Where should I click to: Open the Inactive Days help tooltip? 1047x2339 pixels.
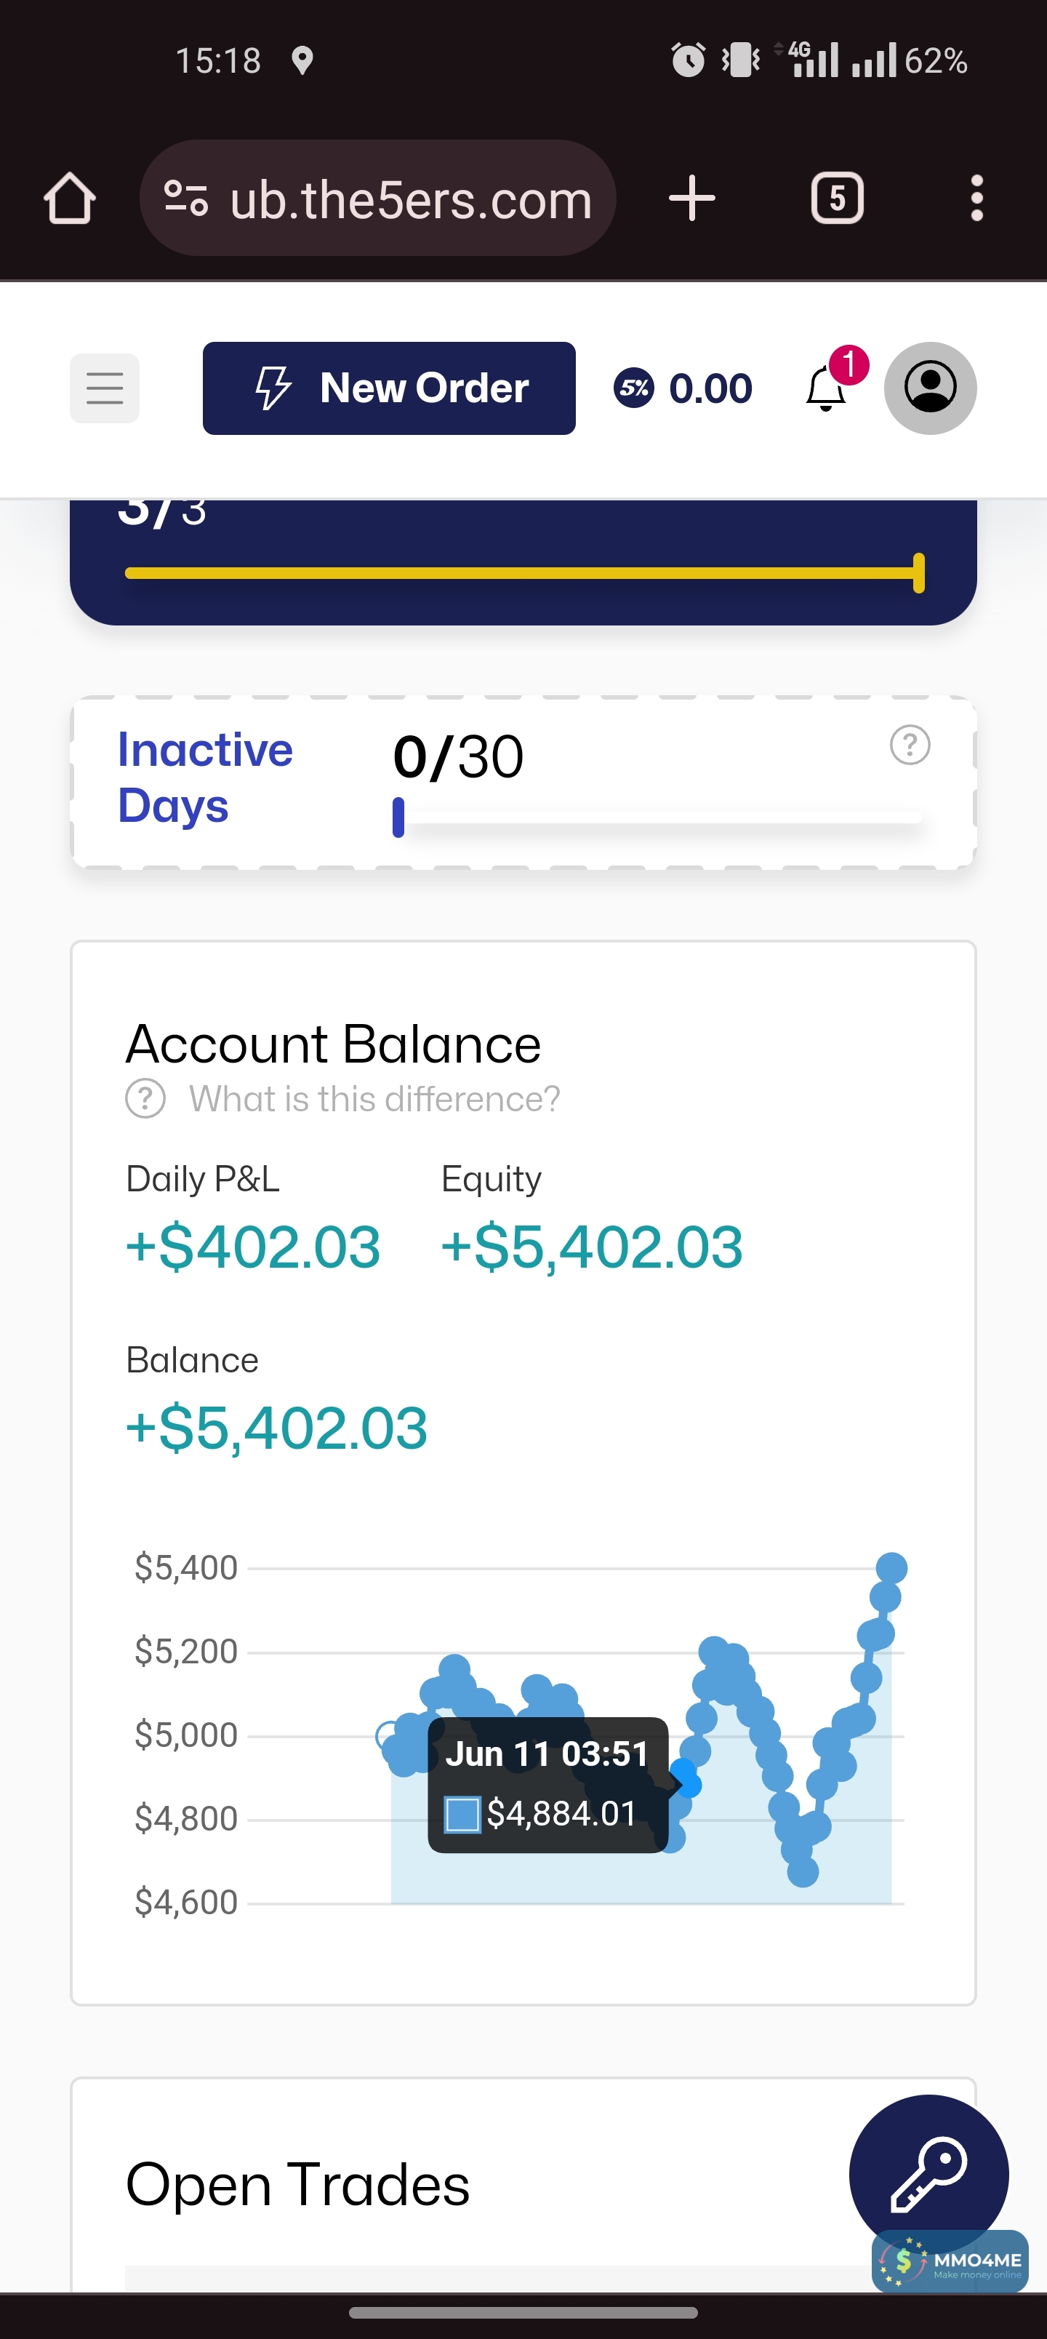point(909,745)
